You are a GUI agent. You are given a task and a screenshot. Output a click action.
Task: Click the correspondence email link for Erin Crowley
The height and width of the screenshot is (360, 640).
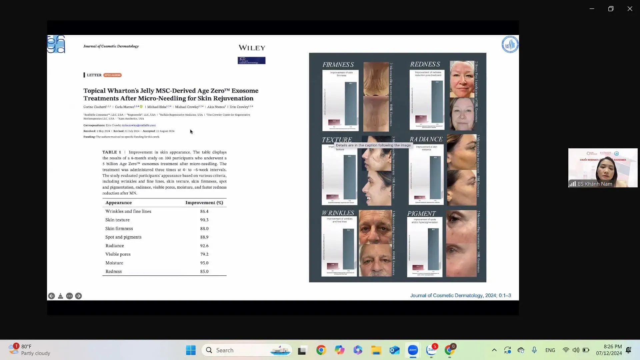pos(138,125)
